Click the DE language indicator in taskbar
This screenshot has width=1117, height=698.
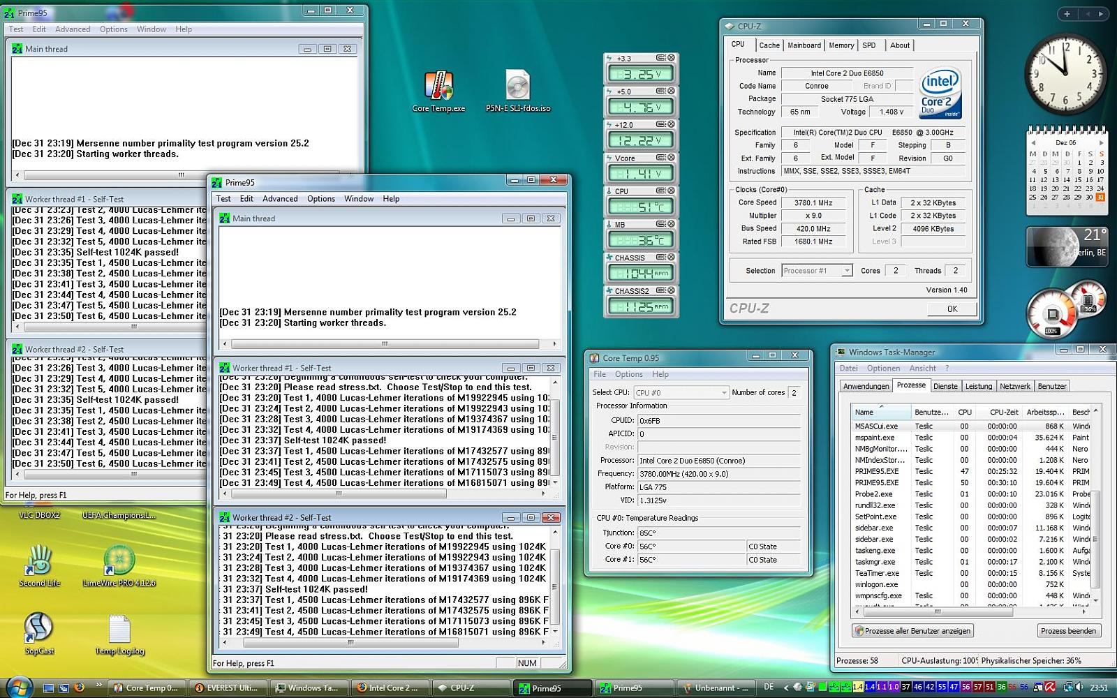(x=769, y=688)
